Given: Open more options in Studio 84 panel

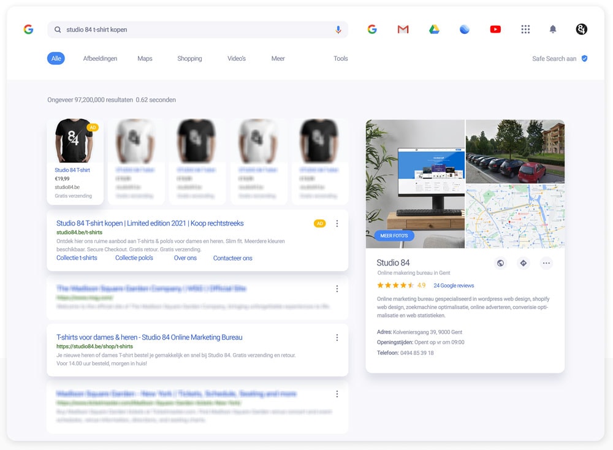Looking at the screenshot, I should [x=546, y=263].
